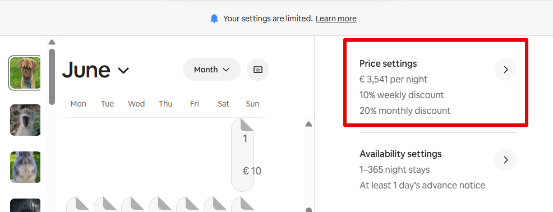
Task: Open the Month view dropdown
Action: tap(211, 70)
